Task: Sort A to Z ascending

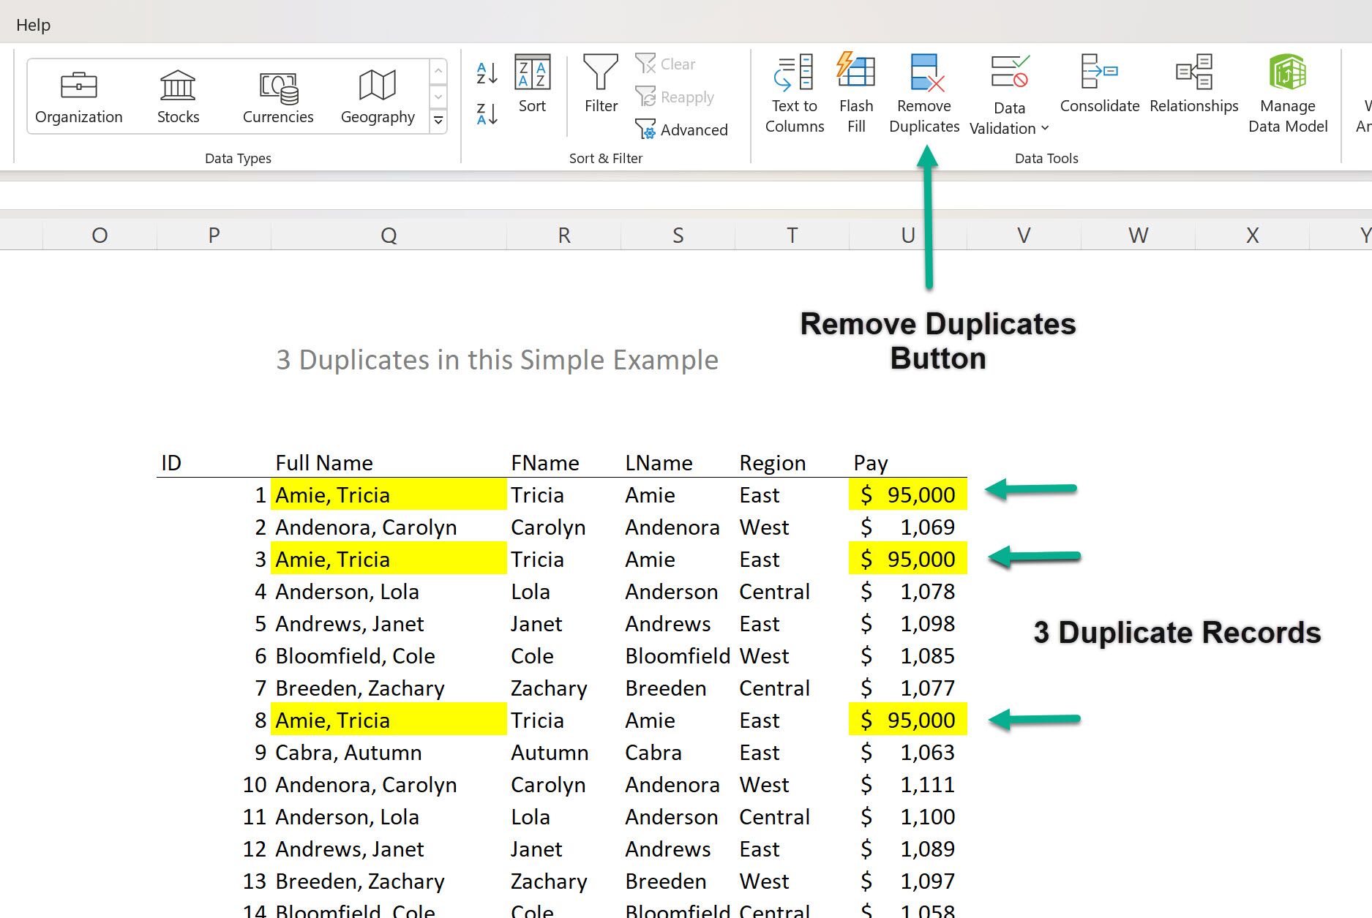Action: [x=487, y=73]
